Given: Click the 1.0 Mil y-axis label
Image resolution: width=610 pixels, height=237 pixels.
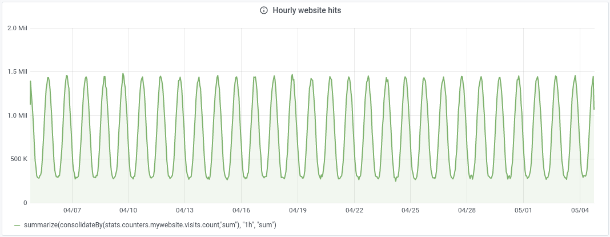Looking at the screenshot, I should [x=17, y=115].
